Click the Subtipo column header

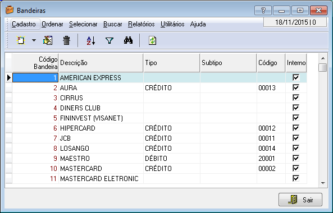click(x=229, y=63)
